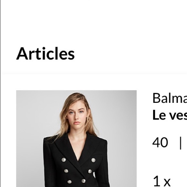Click the white space right of Articles heading
Image resolution: width=187 pixels, height=187 pixels.
click(x=131, y=54)
